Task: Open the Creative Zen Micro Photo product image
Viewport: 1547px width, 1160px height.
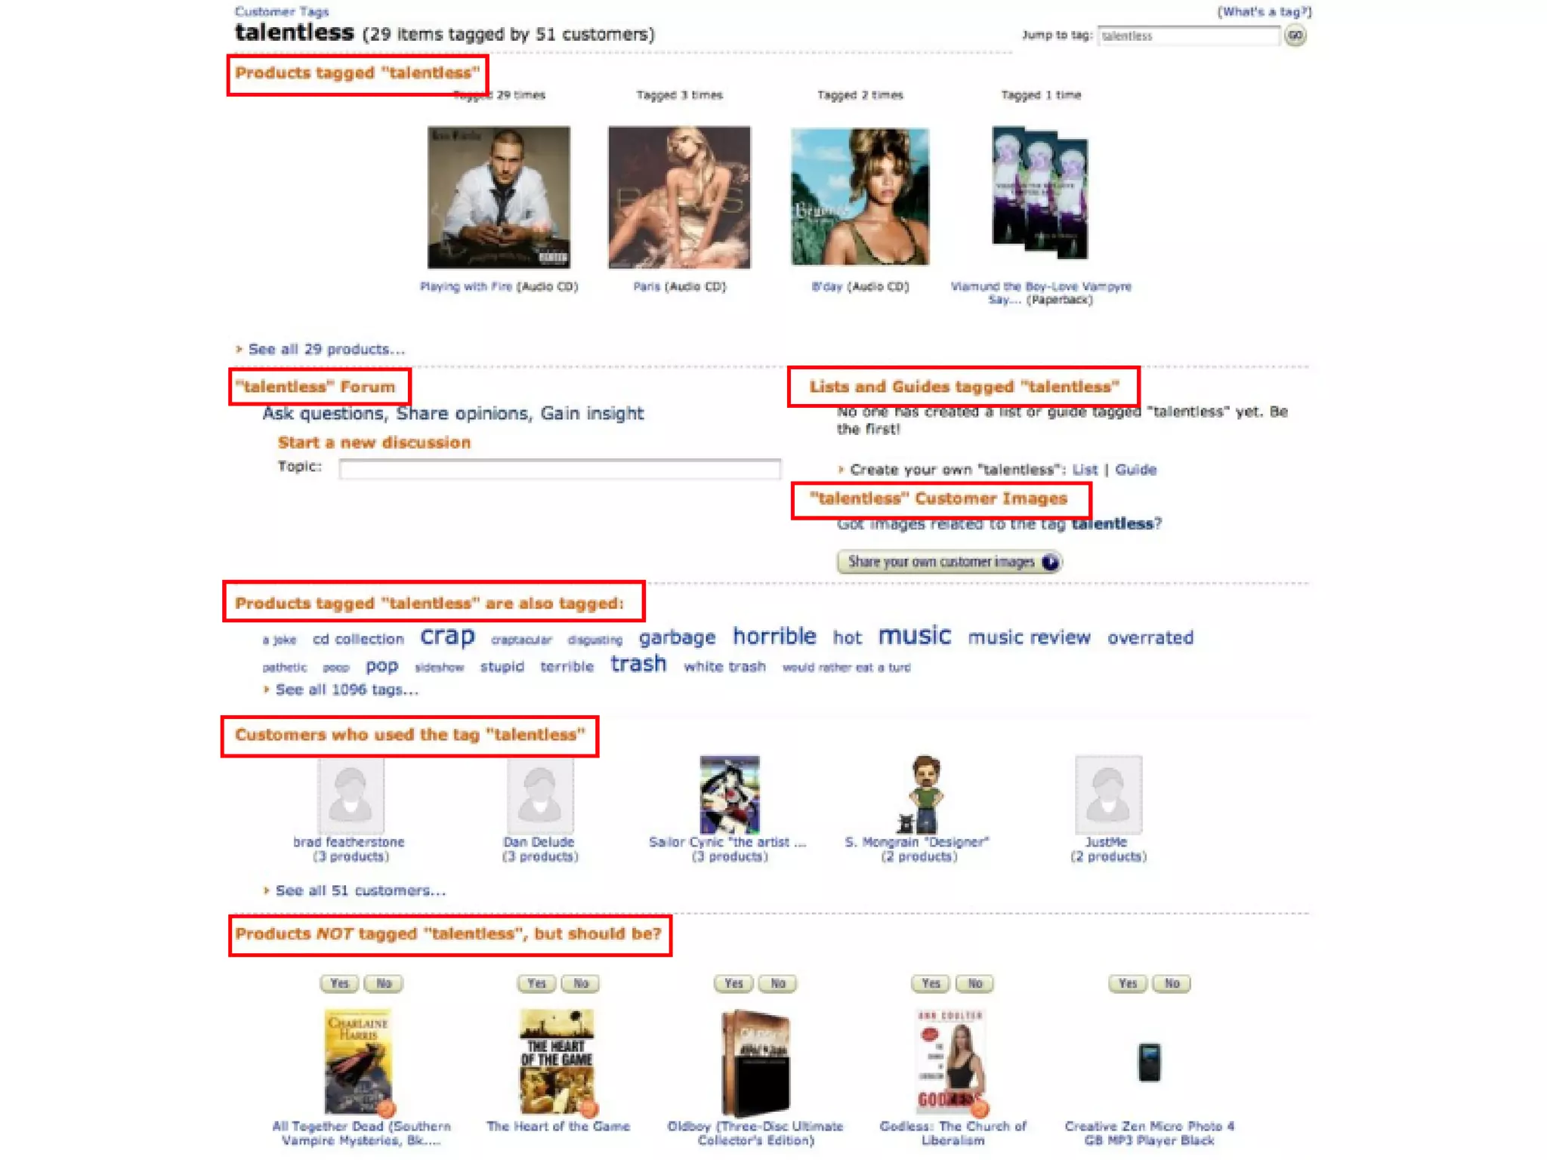Action: (1149, 1062)
